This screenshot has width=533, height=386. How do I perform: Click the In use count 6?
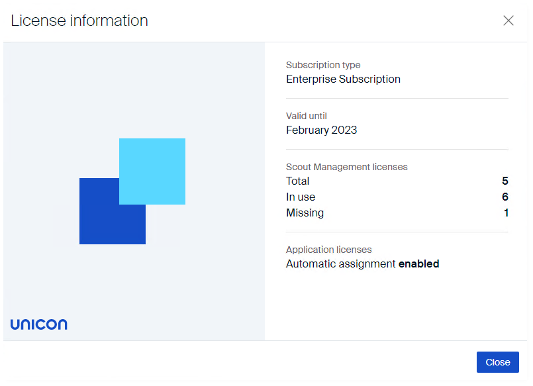[505, 197]
